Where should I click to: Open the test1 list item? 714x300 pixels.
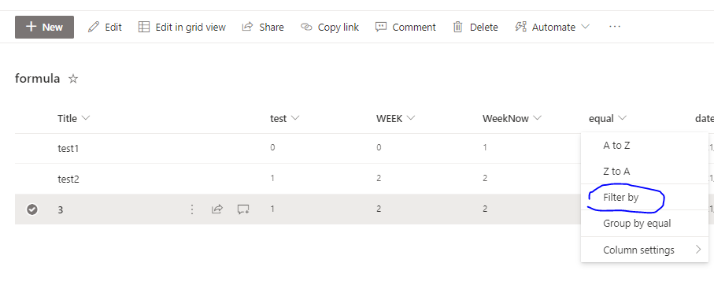[x=68, y=148]
